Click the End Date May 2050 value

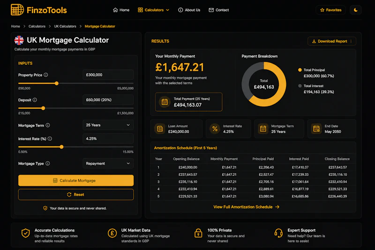pos(333,132)
